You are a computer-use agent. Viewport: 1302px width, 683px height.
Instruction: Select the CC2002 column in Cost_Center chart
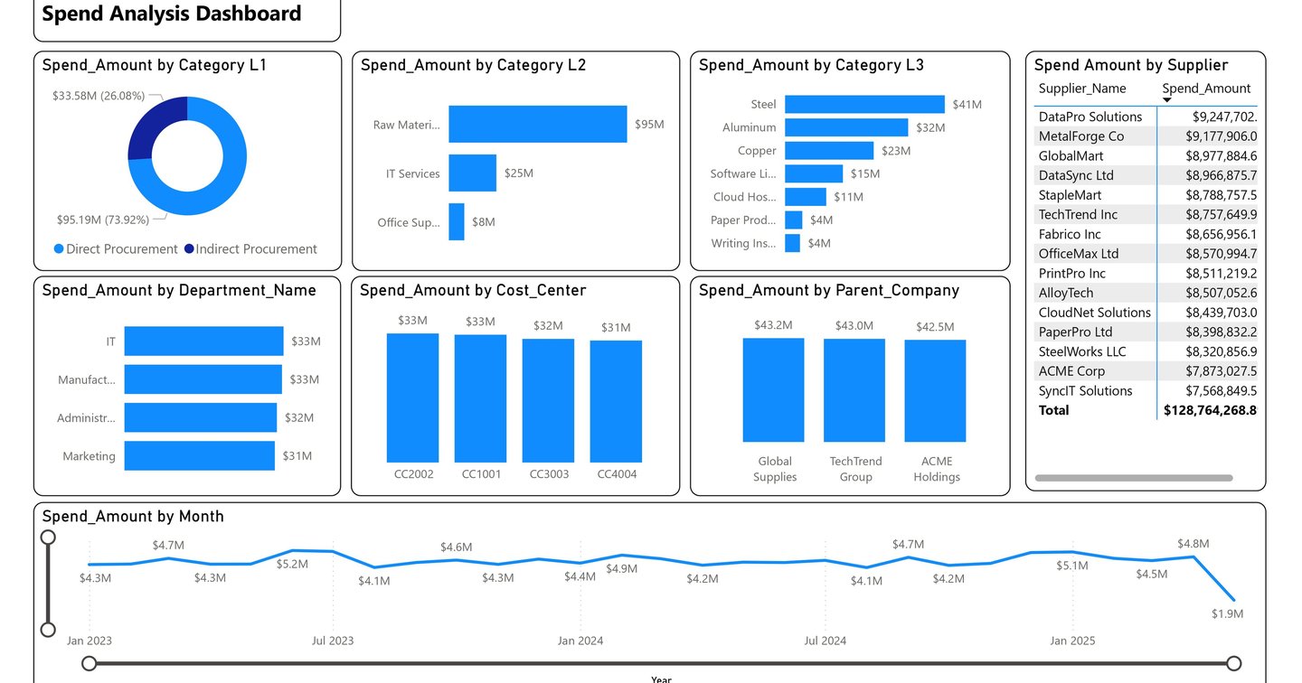(x=412, y=398)
